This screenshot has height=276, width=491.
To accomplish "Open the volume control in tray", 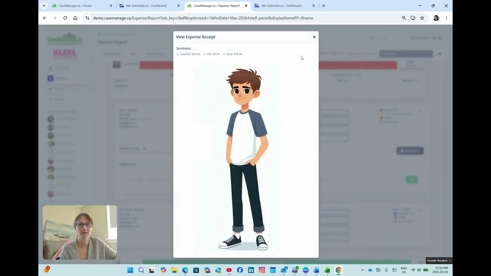I will [x=419, y=270].
